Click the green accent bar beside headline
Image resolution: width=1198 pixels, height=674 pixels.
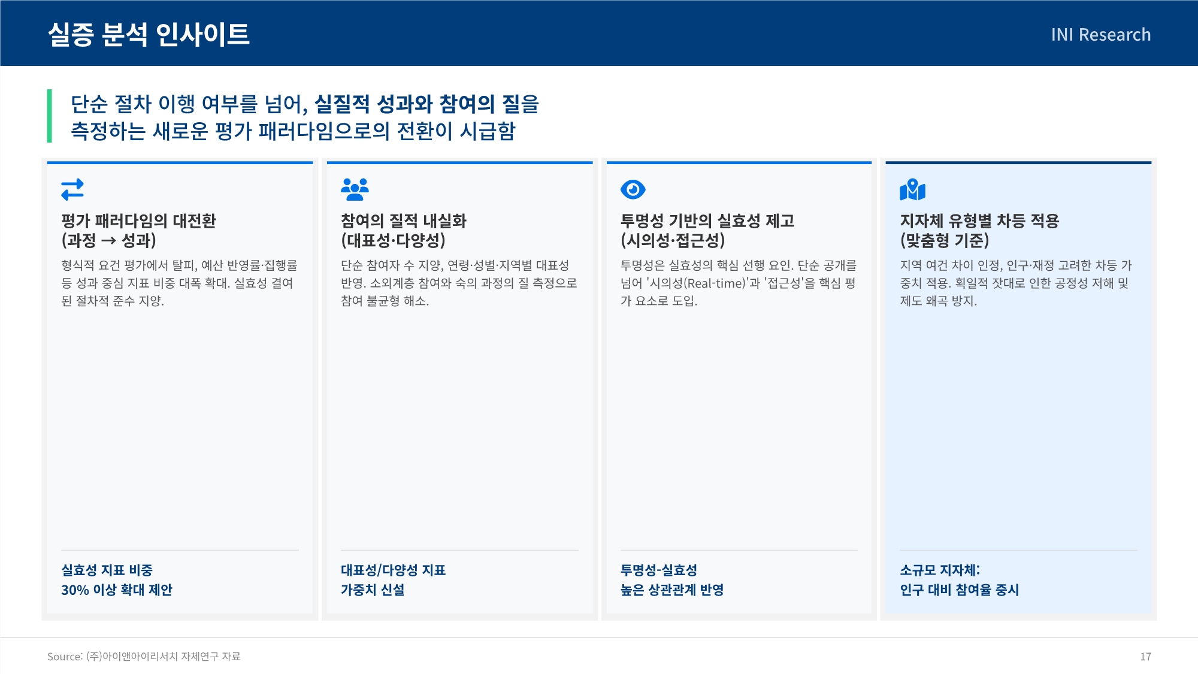pos(50,116)
